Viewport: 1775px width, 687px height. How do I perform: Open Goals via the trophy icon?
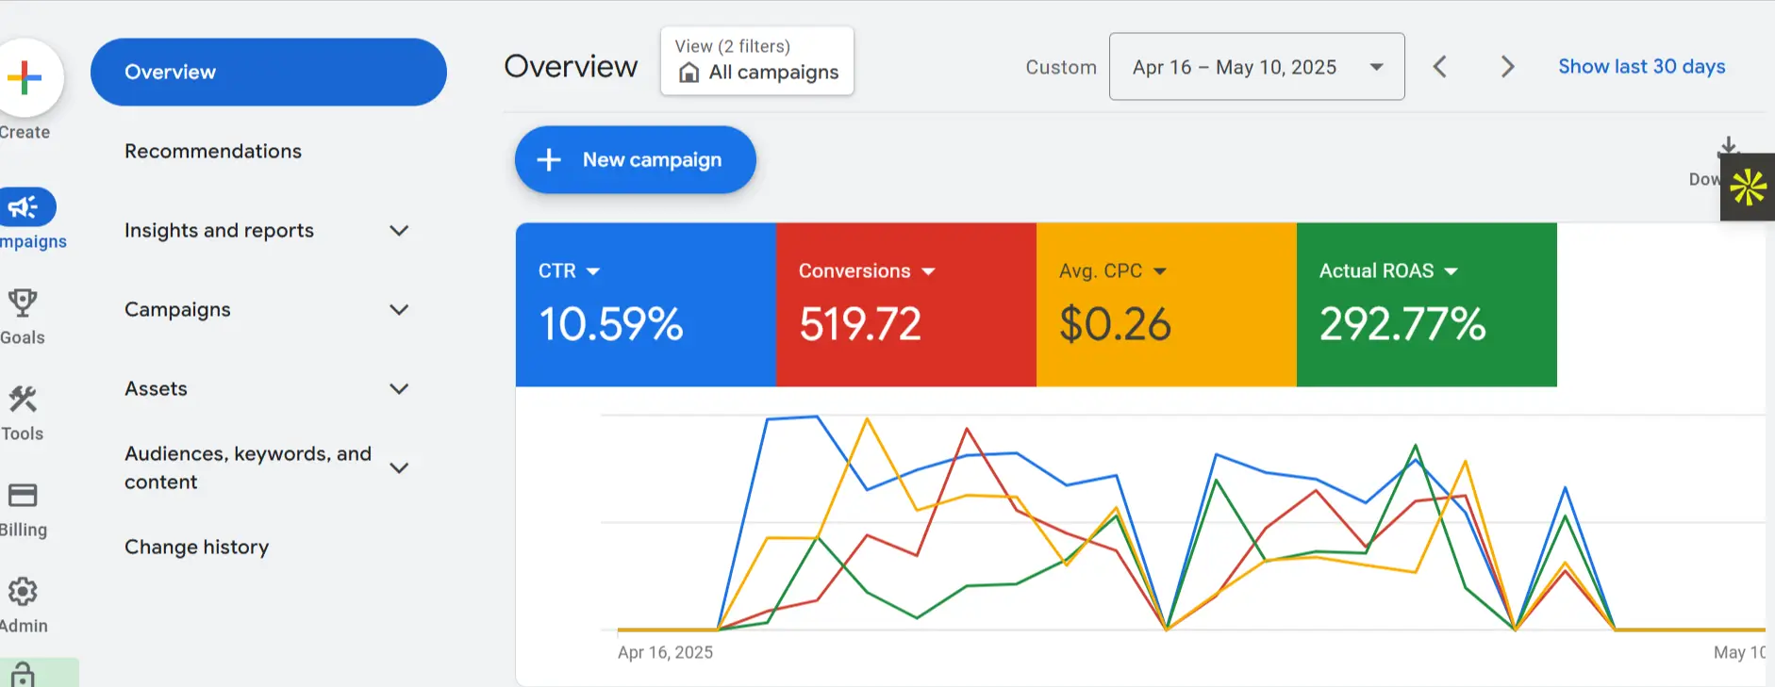(23, 303)
